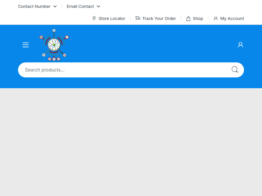Click the Store Locator map pin icon
Image resolution: width=262 pixels, height=196 pixels.
[94, 19]
